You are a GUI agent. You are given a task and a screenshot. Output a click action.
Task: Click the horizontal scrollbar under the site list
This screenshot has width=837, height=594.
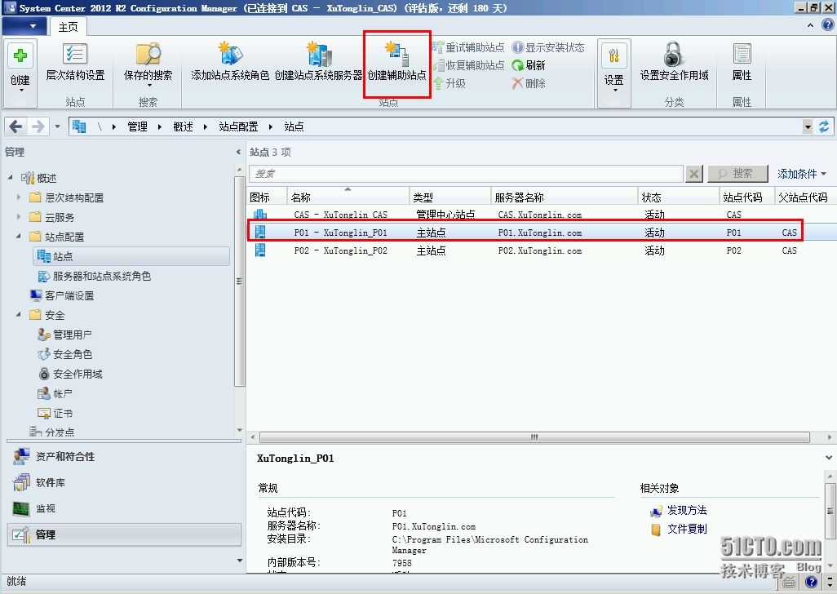tap(534, 437)
